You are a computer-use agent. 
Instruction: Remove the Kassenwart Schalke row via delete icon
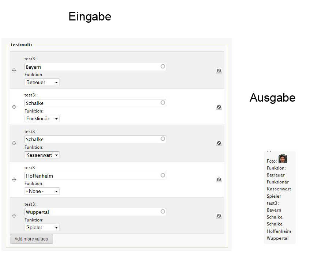pyautogui.click(x=219, y=143)
